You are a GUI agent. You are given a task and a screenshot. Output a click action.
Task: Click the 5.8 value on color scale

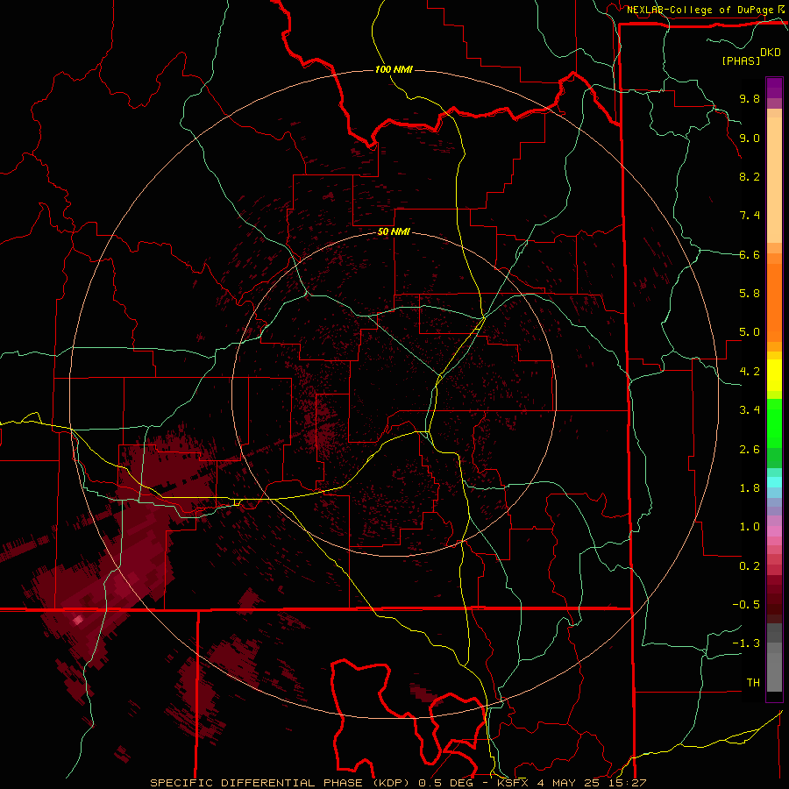pos(750,294)
